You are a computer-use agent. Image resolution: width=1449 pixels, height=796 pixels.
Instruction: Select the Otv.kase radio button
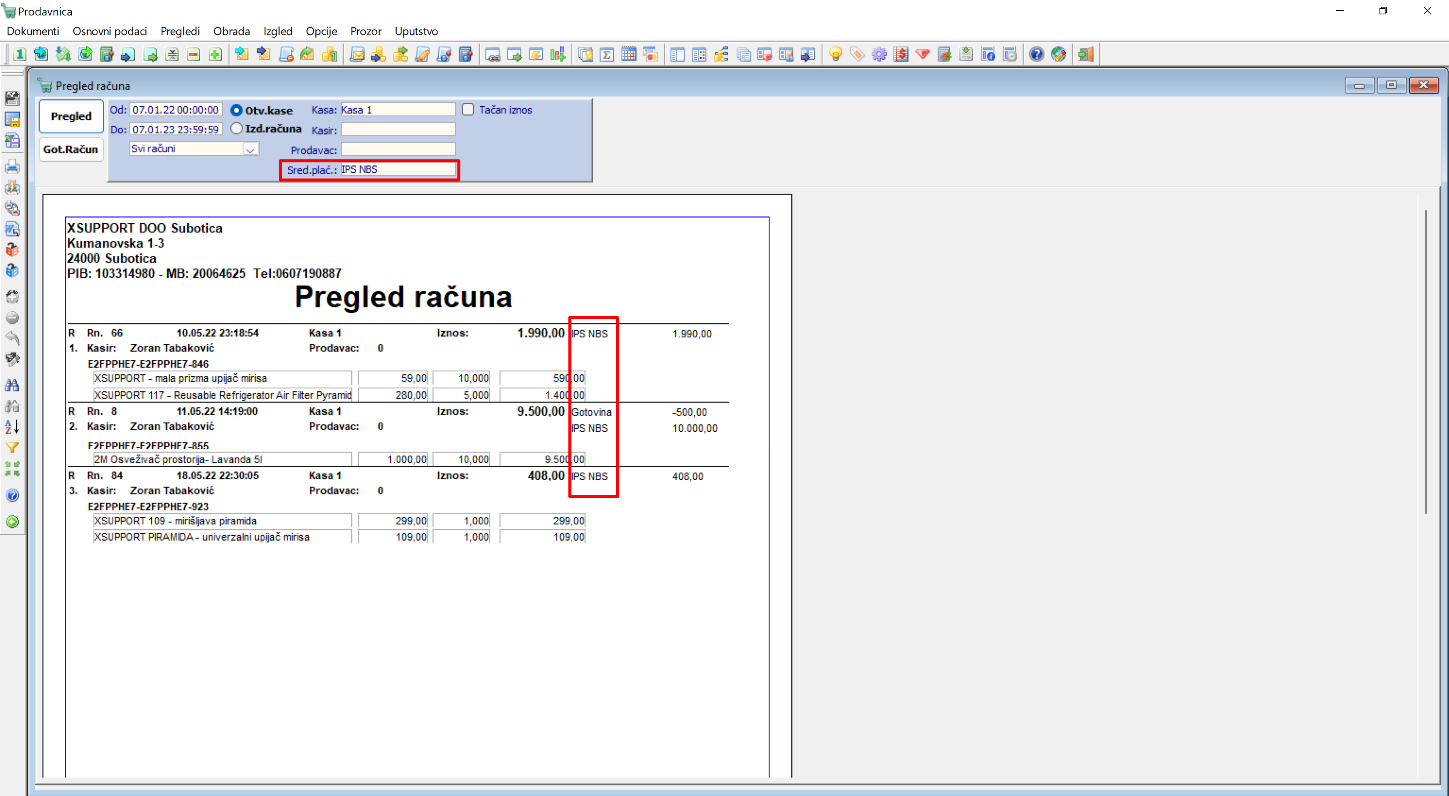coord(236,110)
